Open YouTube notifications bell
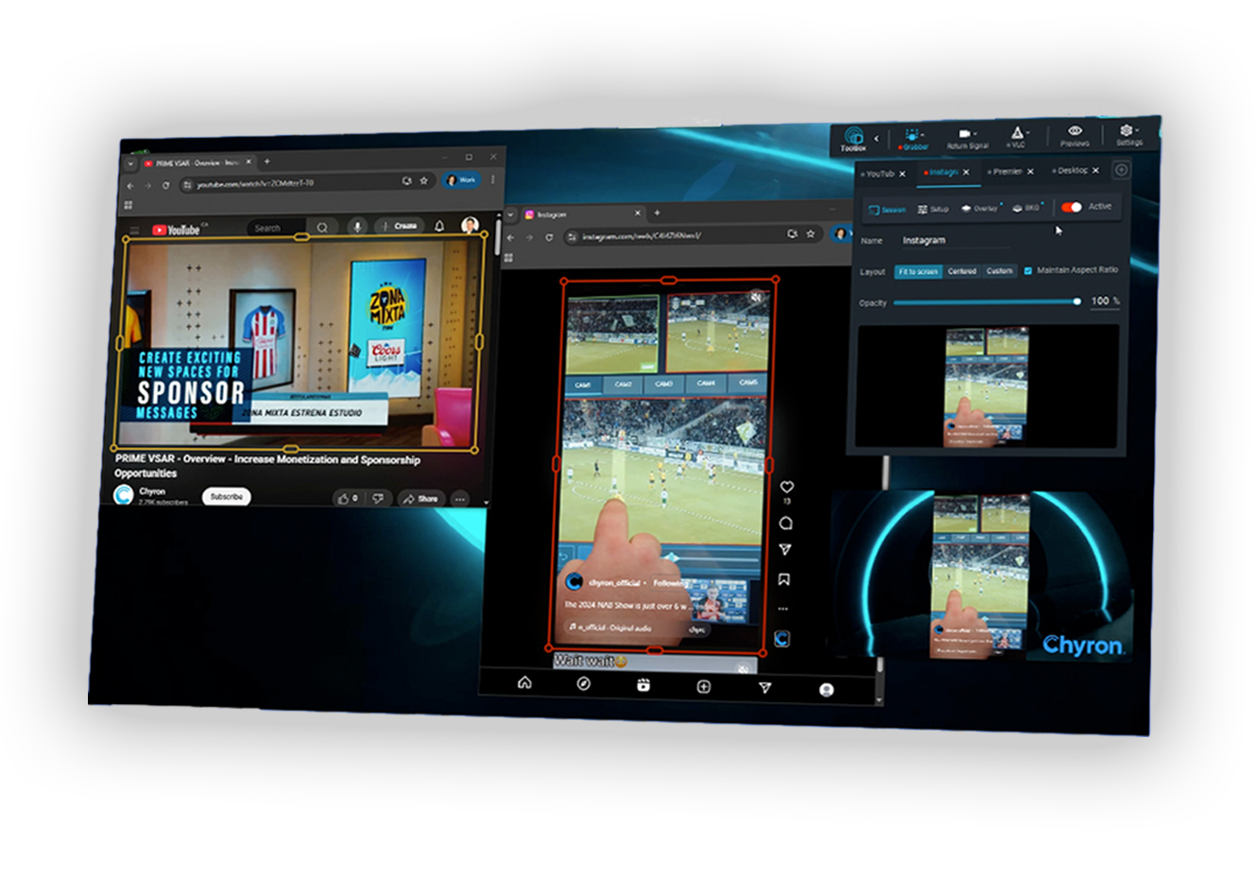 [439, 226]
